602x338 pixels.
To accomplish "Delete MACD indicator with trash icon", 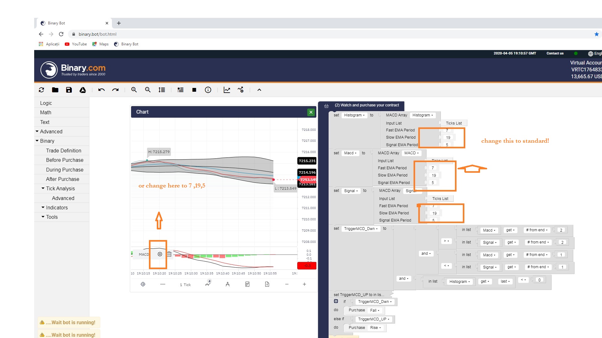I will coord(169,254).
